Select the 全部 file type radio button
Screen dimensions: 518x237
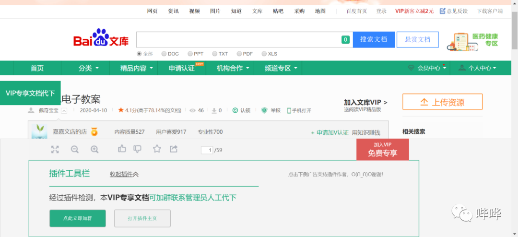(139, 54)
